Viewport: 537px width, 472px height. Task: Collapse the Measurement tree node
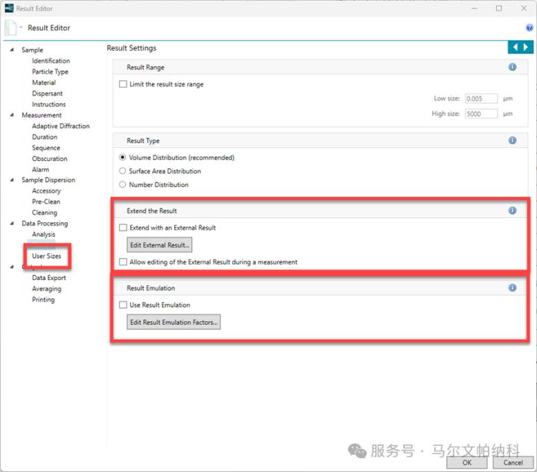12,115
